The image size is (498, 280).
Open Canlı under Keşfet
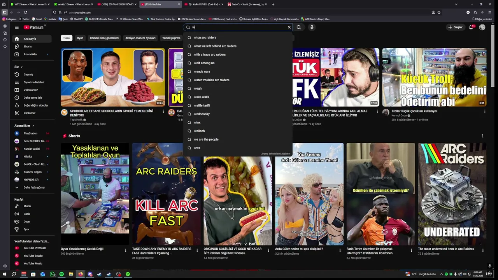tap(32, 214)
